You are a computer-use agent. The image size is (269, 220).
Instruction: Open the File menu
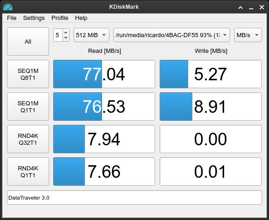pos(12,18)
